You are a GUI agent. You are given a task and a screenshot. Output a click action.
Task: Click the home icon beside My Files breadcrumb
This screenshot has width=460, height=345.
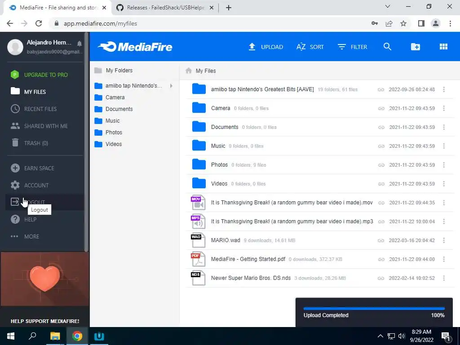pyautogui.click(x=189, y=71)
